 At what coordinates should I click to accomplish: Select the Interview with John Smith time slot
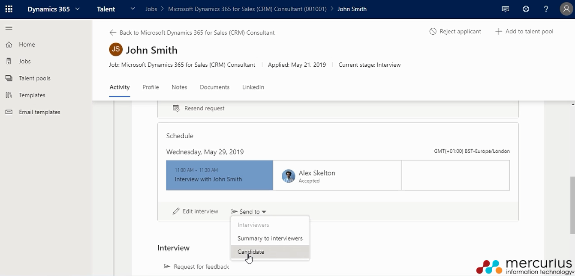(x=220, y=175)
